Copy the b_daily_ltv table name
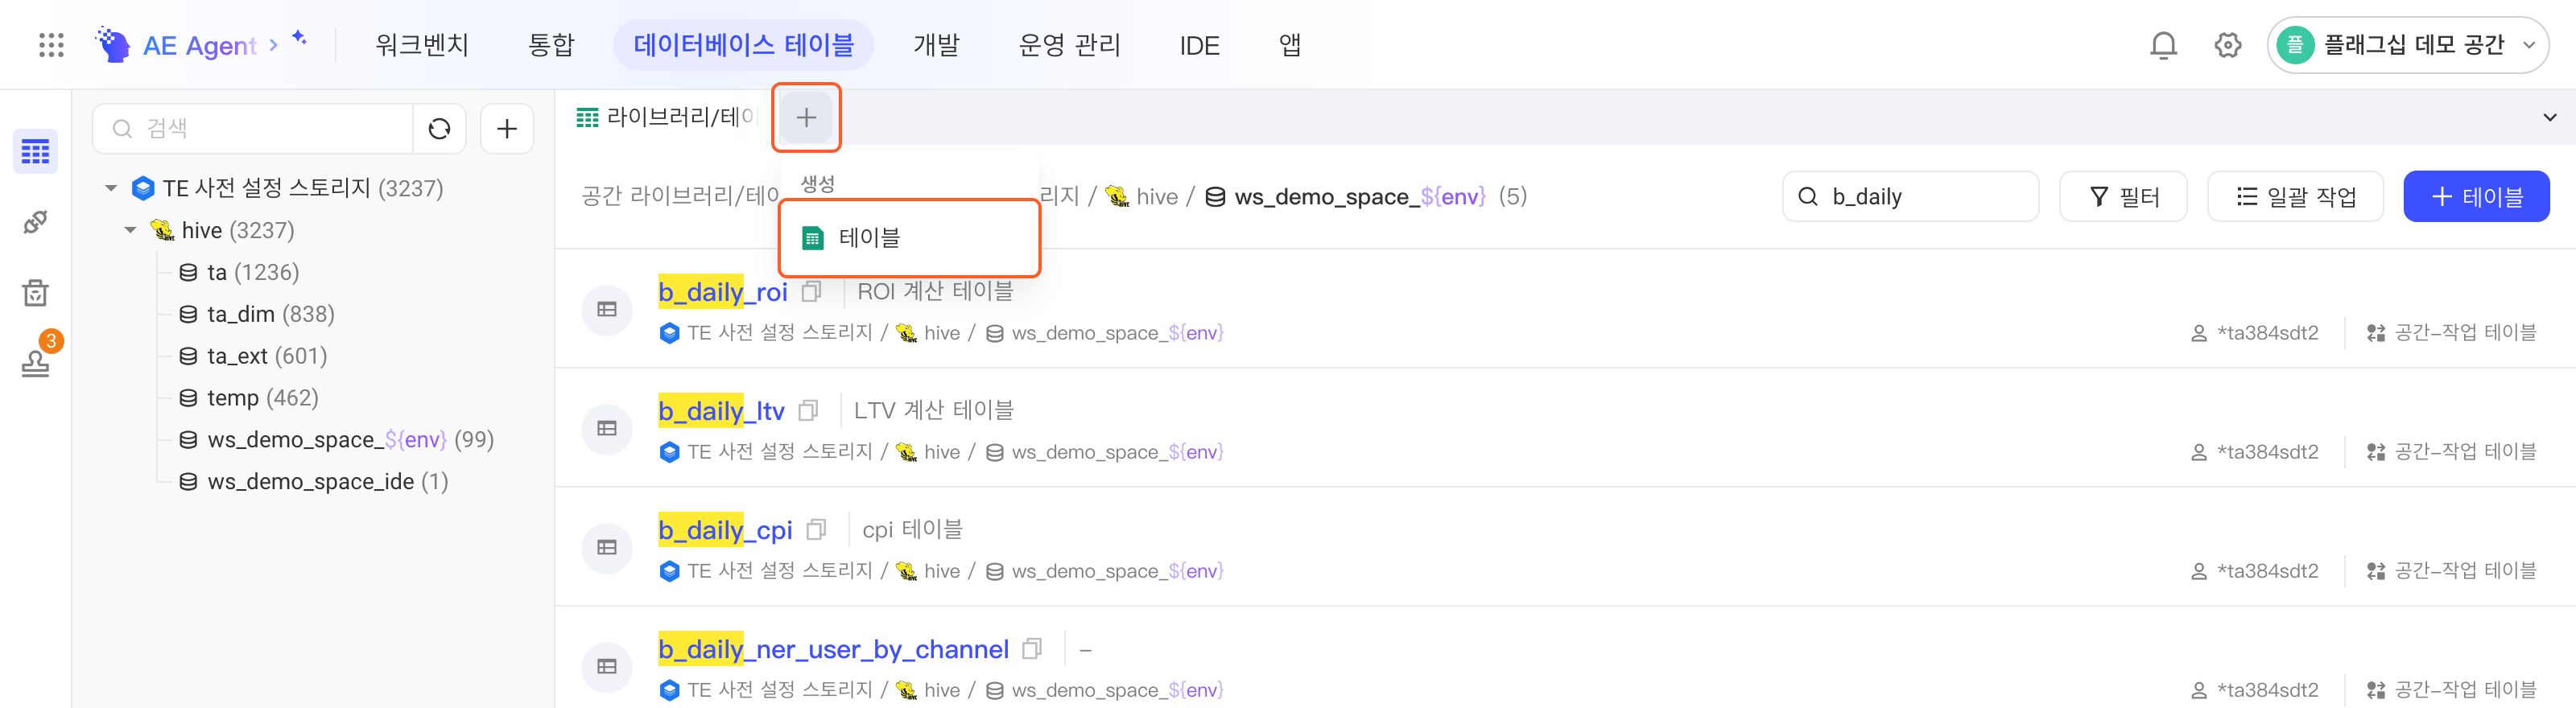Screen dimensions: 2576x708 coord(809,411)
